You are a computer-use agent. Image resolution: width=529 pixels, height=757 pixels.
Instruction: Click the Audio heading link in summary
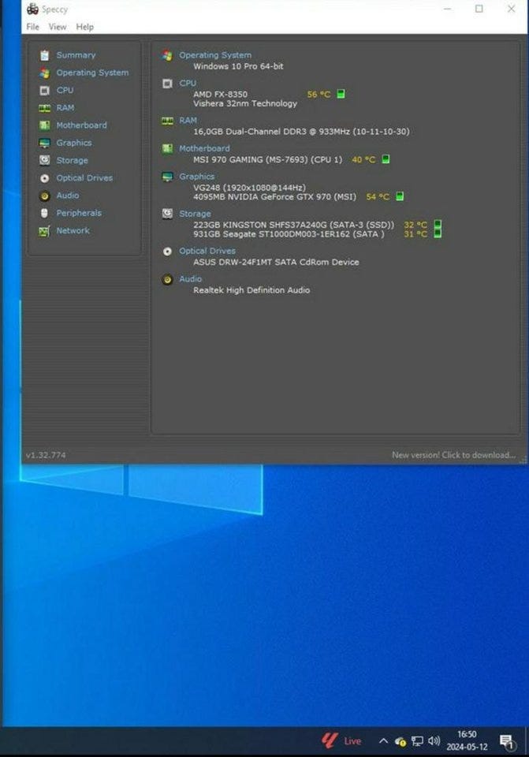[x=190, y=278]
